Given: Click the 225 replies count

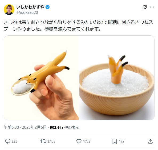Looking at the screenshot, I should [14, 141].
